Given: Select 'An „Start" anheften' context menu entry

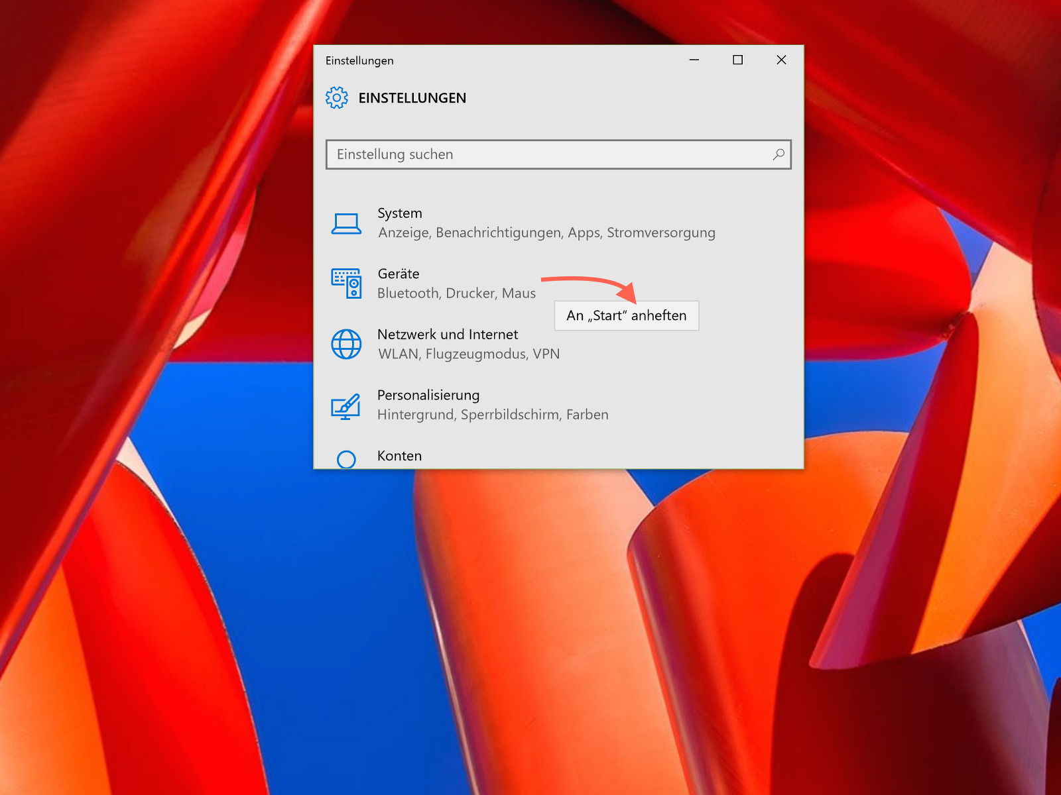Looking at the screenshot, I should click(627, 315).
